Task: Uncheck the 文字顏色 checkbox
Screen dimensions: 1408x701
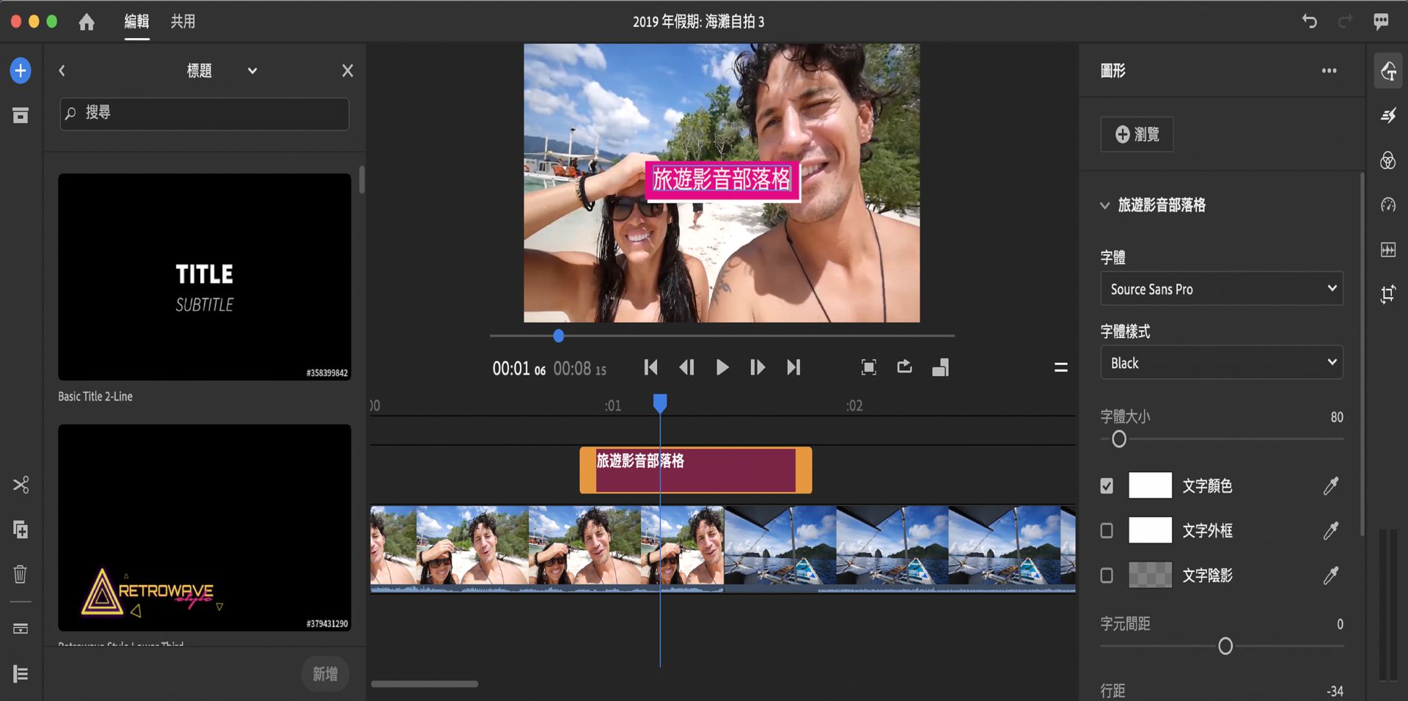Action: (x=1107, y=485)
